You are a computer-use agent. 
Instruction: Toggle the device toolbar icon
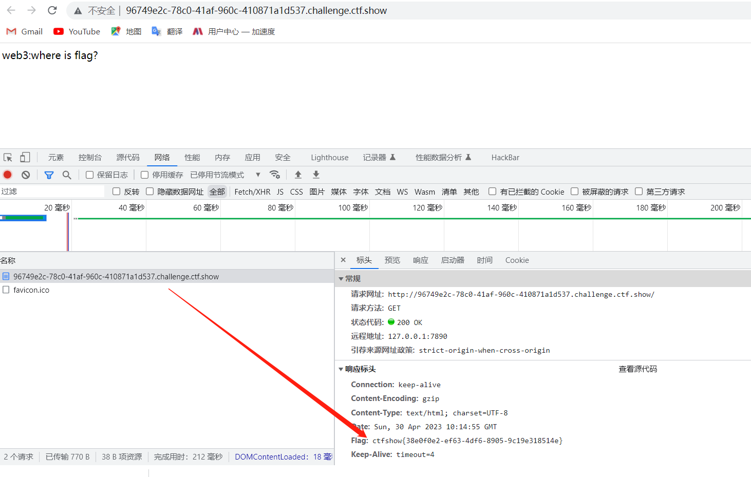[25, 158]
